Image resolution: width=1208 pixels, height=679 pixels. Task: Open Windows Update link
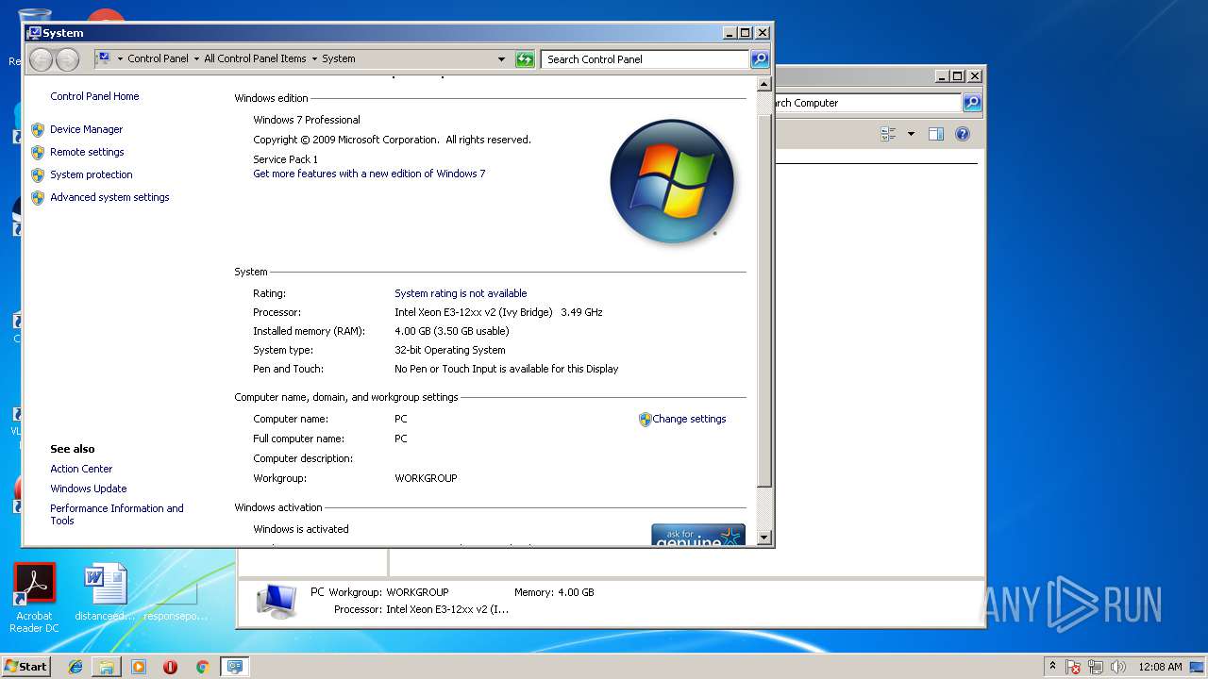89,489
